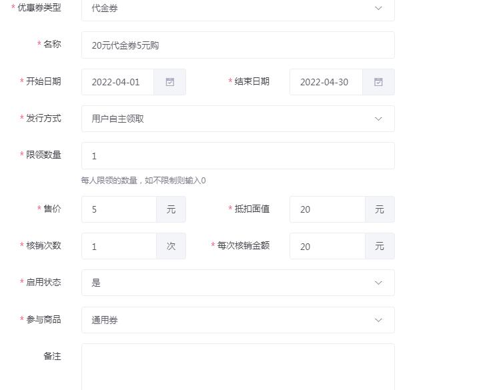Viewport: 503px width, 390px height.
Task: Click inside the 备注 textarea
Action: [237, 367]
